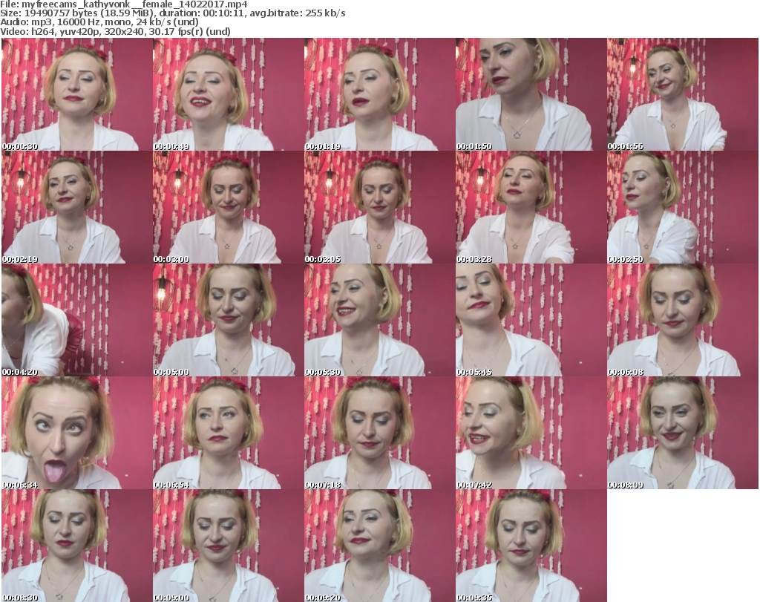The height and width of the screenshot is (602, 760).
Task: Pick the frame timestamped 00:04:20
Action: click(77, 321)
